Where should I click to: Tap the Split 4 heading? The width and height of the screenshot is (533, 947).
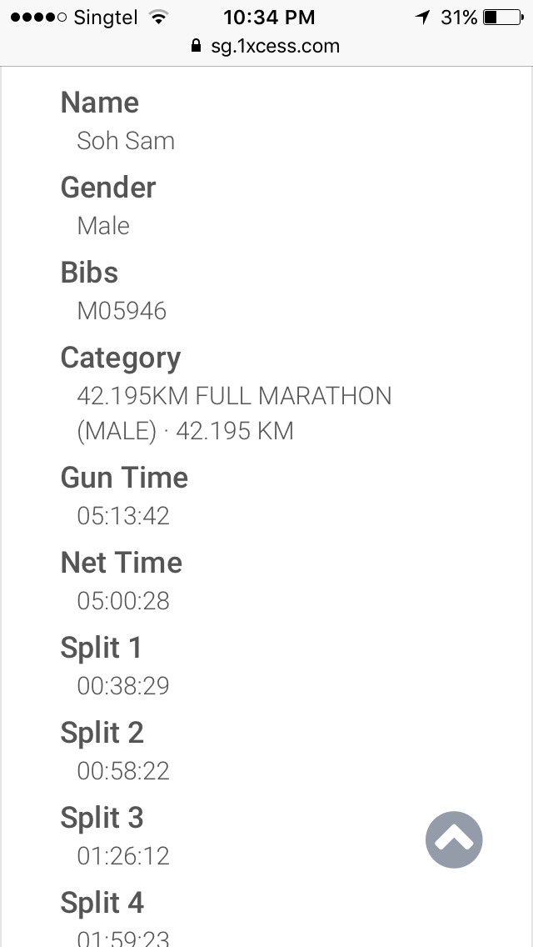click(x=102, y=903)
